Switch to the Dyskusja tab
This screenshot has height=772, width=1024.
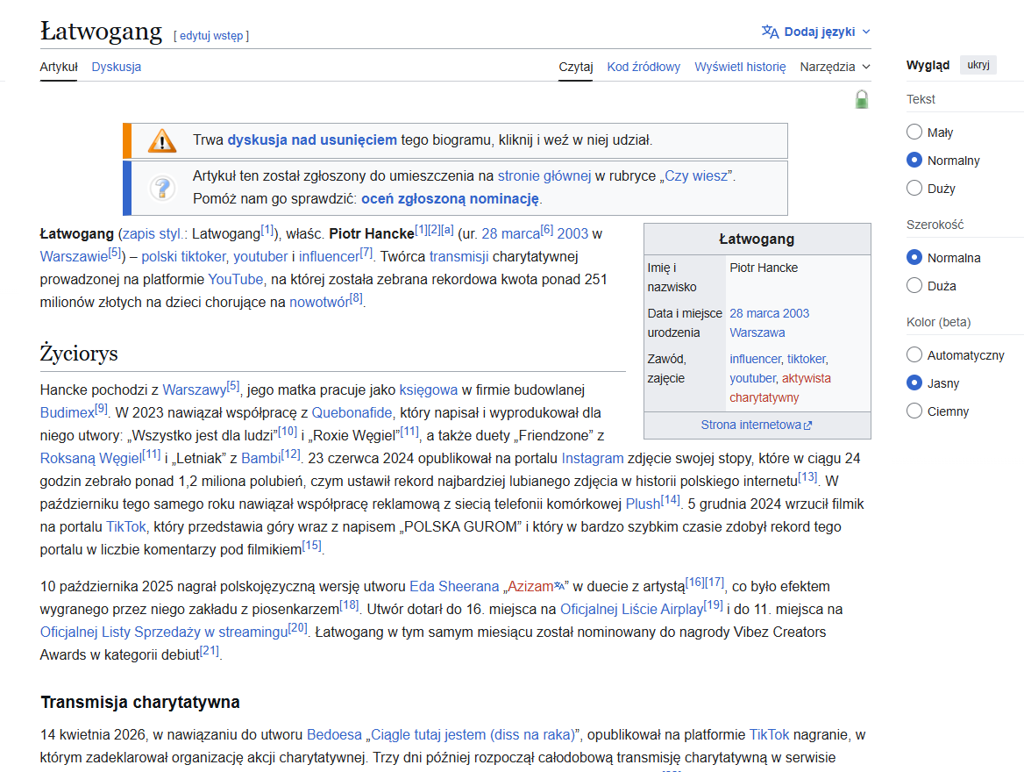point(117,67)
